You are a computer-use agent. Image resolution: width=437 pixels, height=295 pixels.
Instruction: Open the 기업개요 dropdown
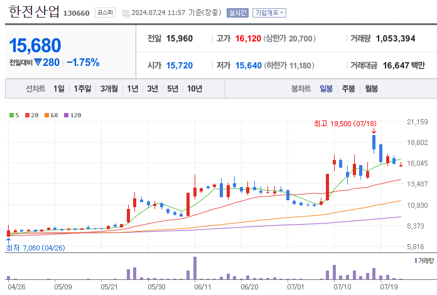(269, 13)
